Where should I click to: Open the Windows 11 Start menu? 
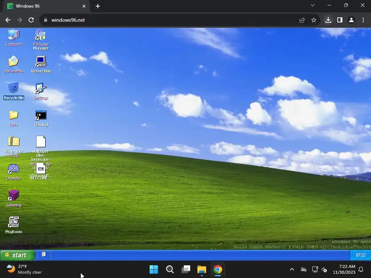click(154, 269)
